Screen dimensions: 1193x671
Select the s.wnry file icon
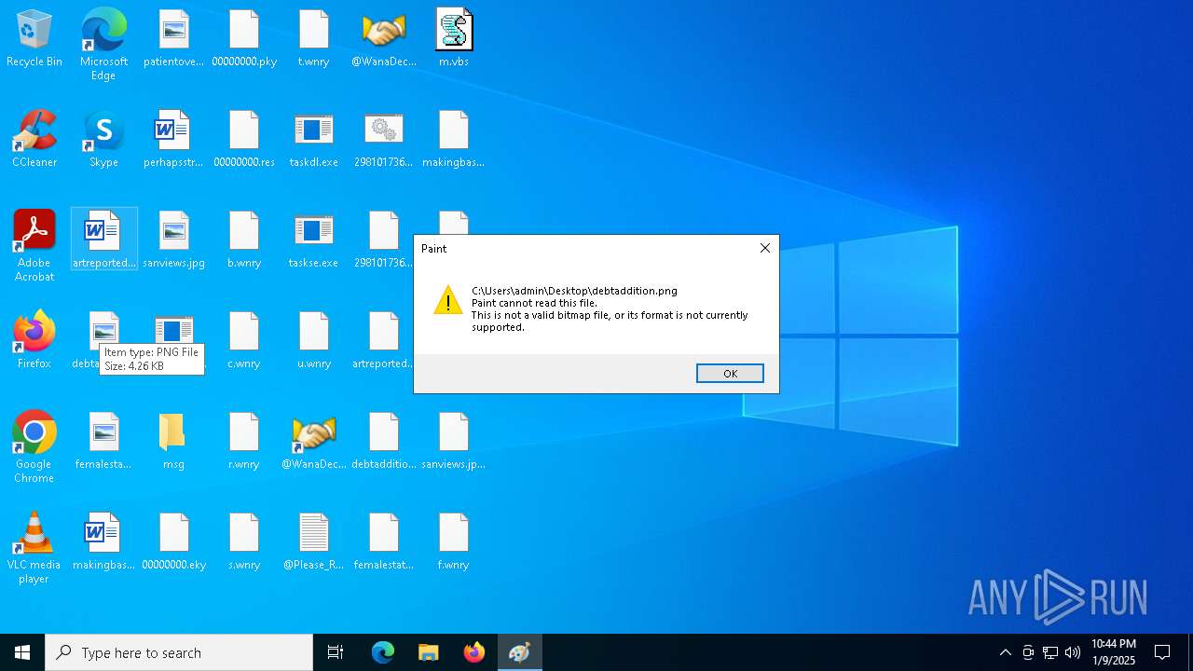pos(244,542)
